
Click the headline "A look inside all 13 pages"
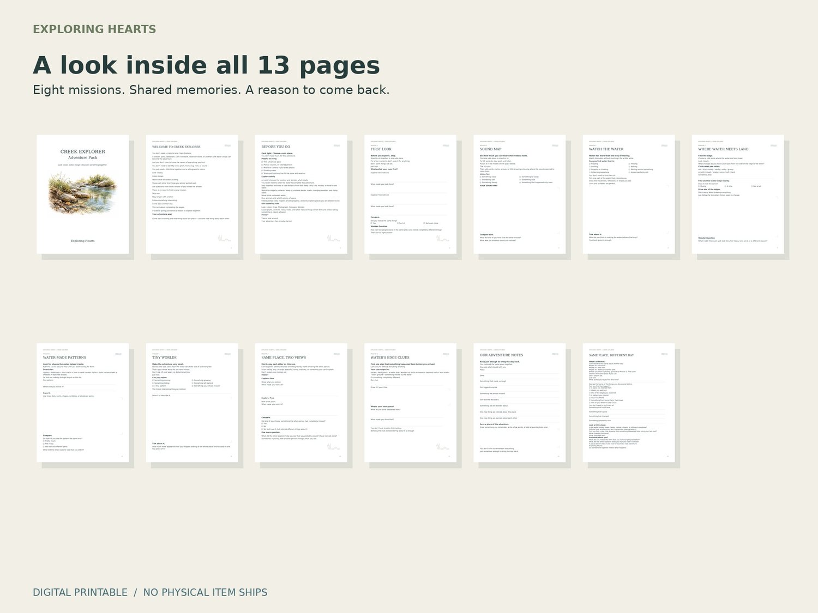(206, 65)
